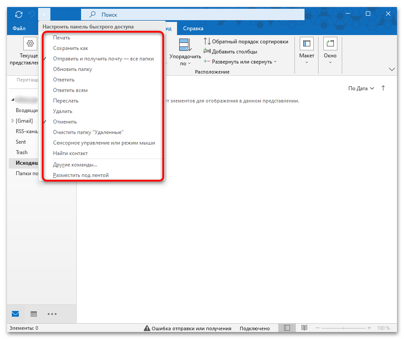Choose 'Другие команды...' from the menu
This screenshot has width=404, height=339.
[75, 165]
